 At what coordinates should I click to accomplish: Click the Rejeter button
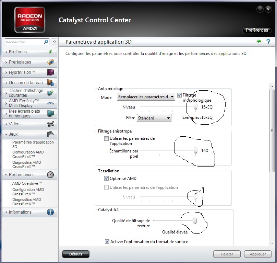(227, 254)
